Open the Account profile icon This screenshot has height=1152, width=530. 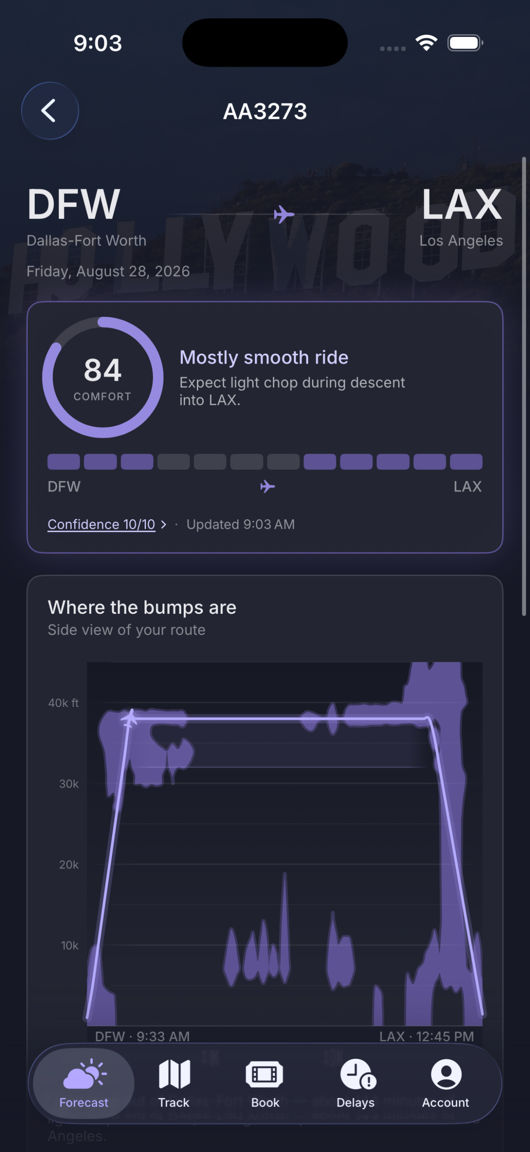446,1074
